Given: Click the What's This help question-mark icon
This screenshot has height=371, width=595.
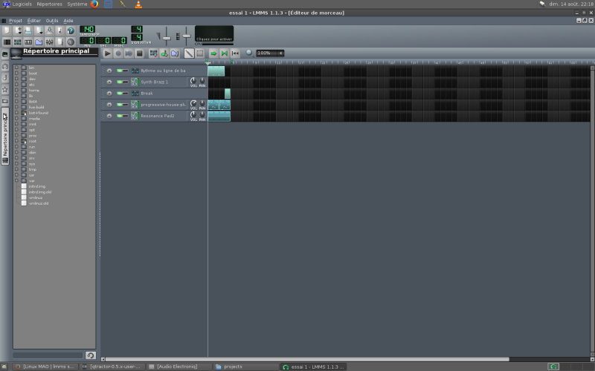Looking at the screenshot, I should tap(71, 30).
